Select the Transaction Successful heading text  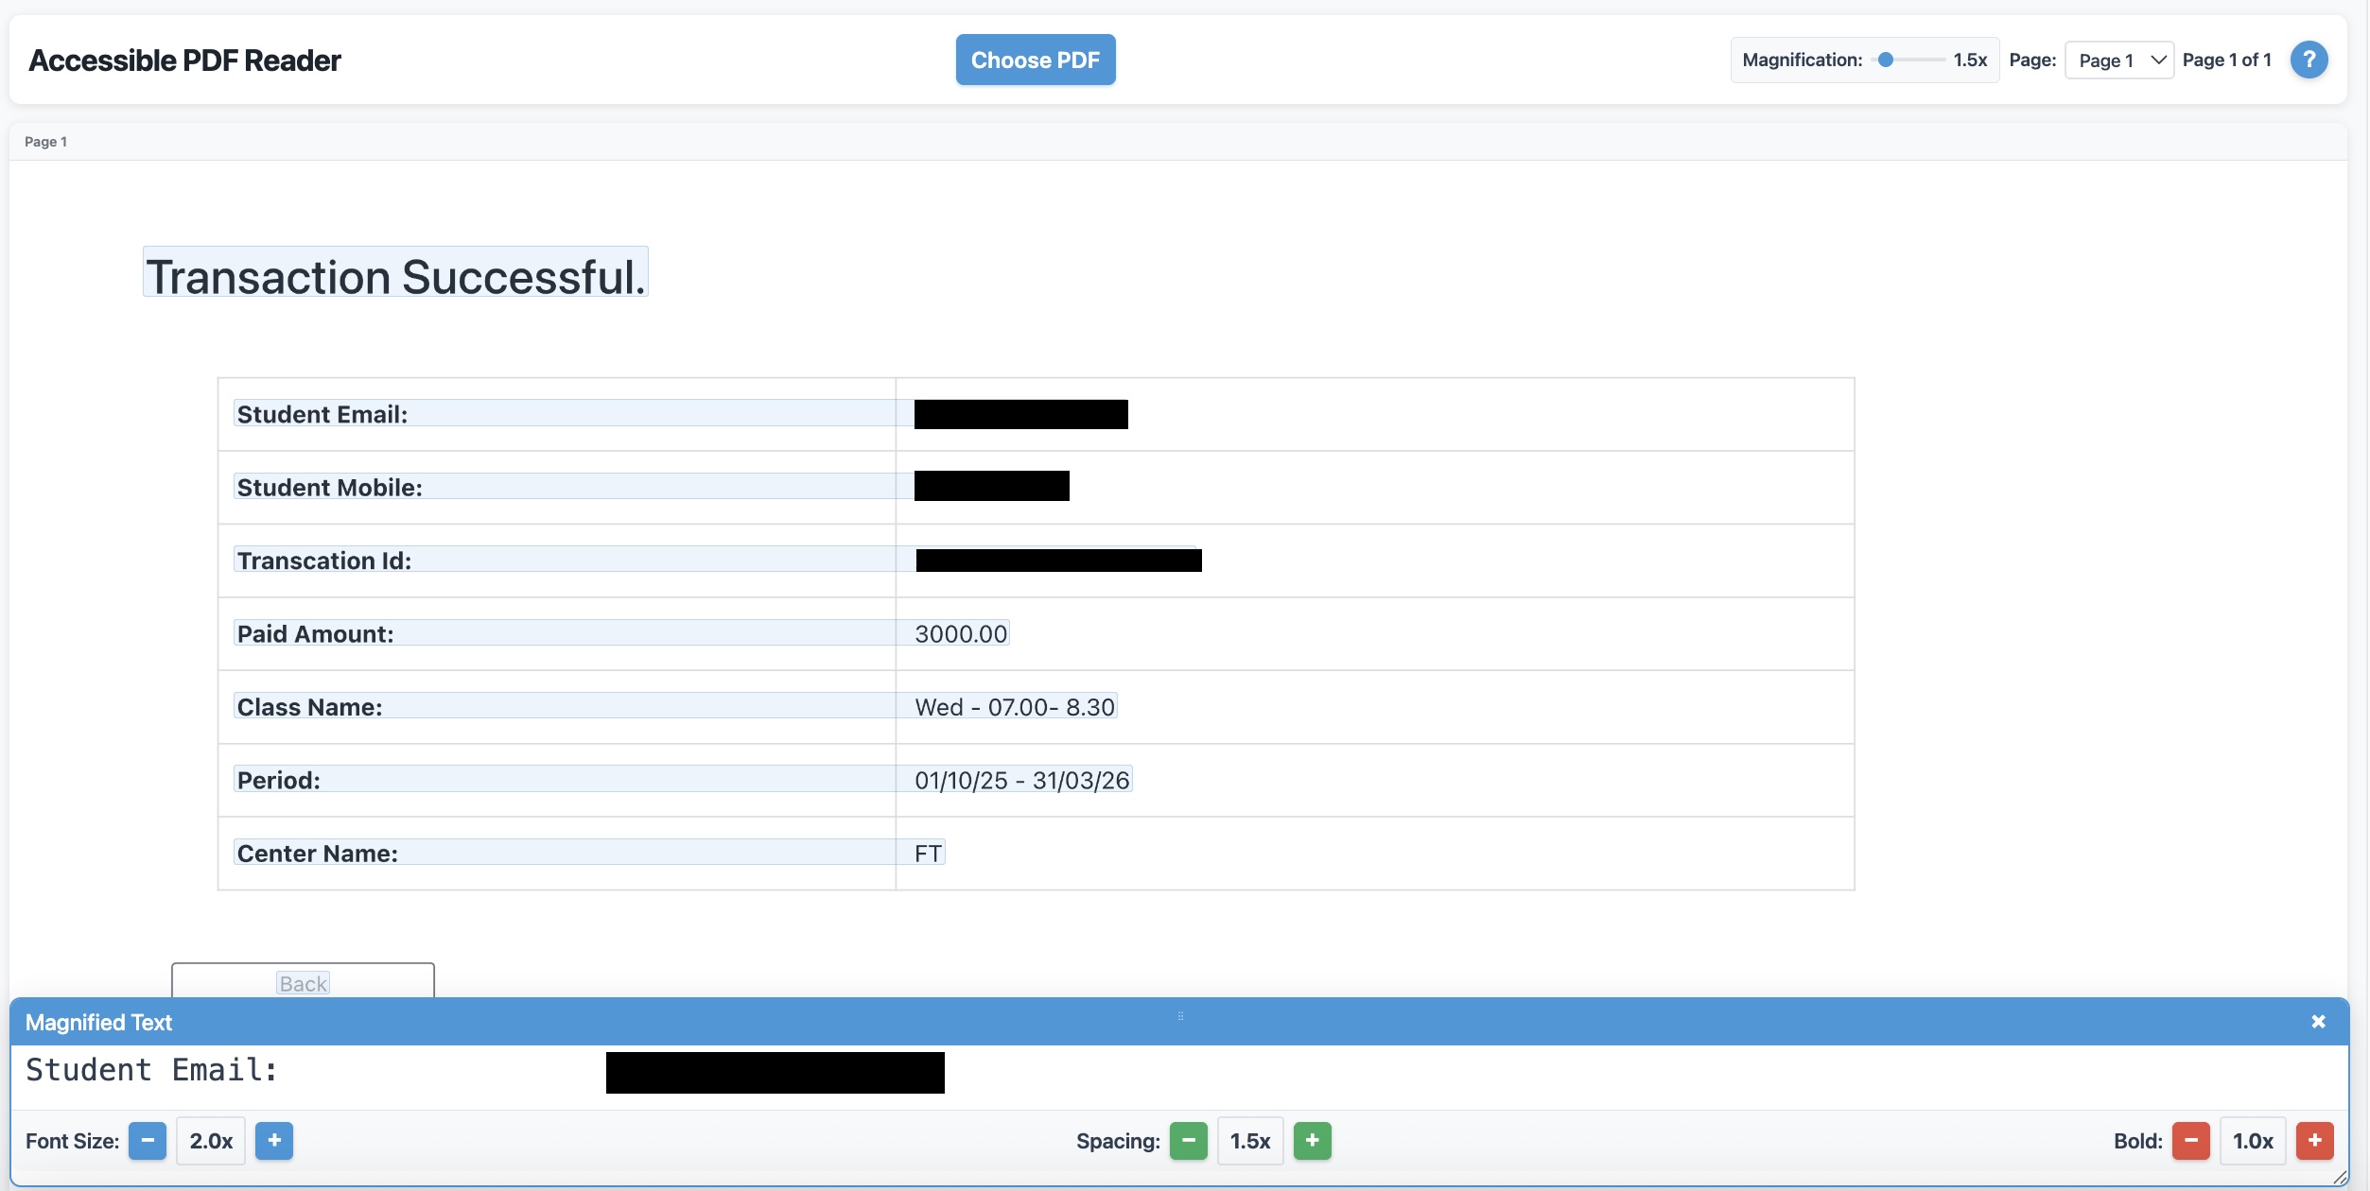(395, 276)
